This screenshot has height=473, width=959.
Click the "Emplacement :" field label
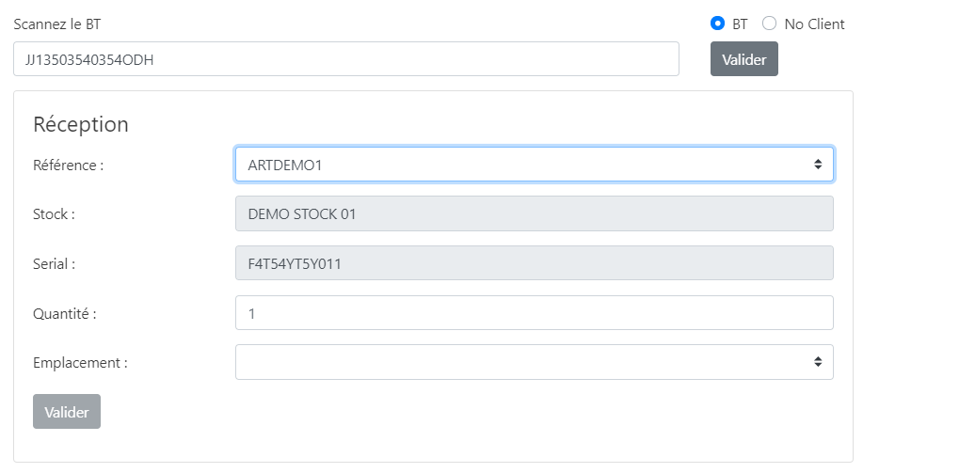click(80, 363)
